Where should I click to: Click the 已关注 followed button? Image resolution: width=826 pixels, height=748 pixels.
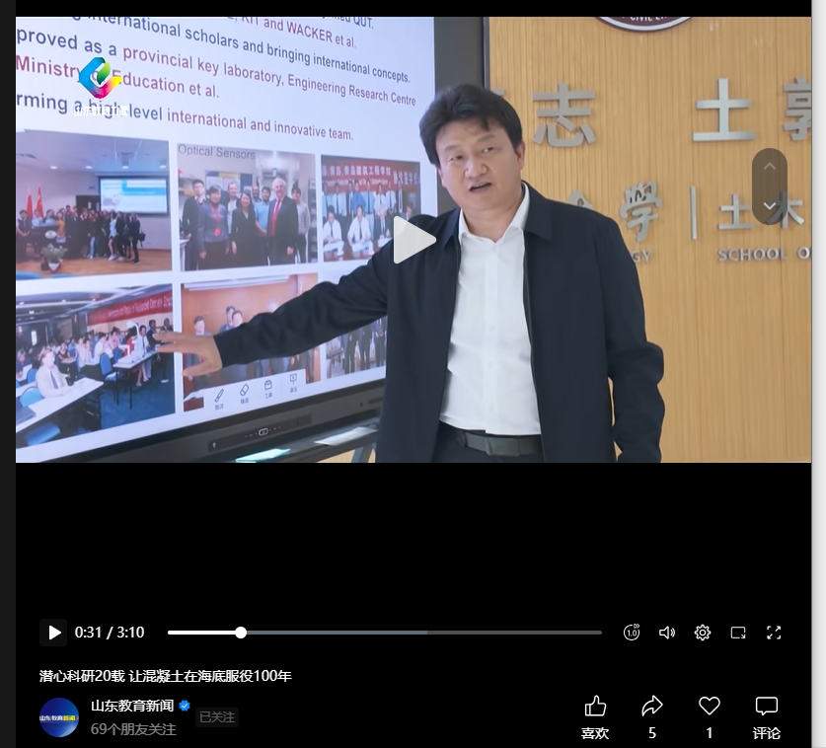coord(217,717)
